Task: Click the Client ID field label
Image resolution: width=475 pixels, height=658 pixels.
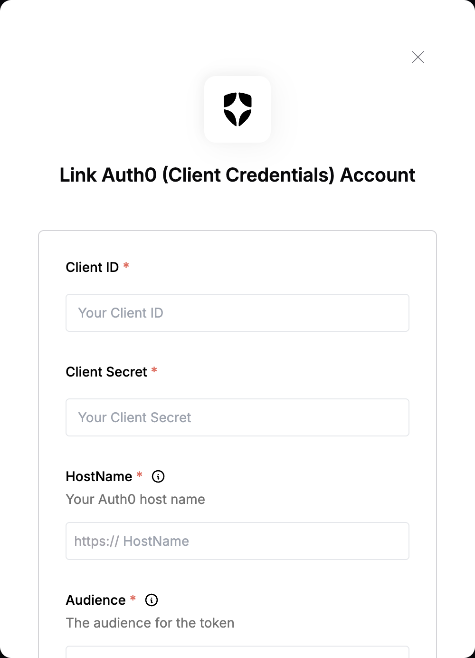Action: pos(92,267)
